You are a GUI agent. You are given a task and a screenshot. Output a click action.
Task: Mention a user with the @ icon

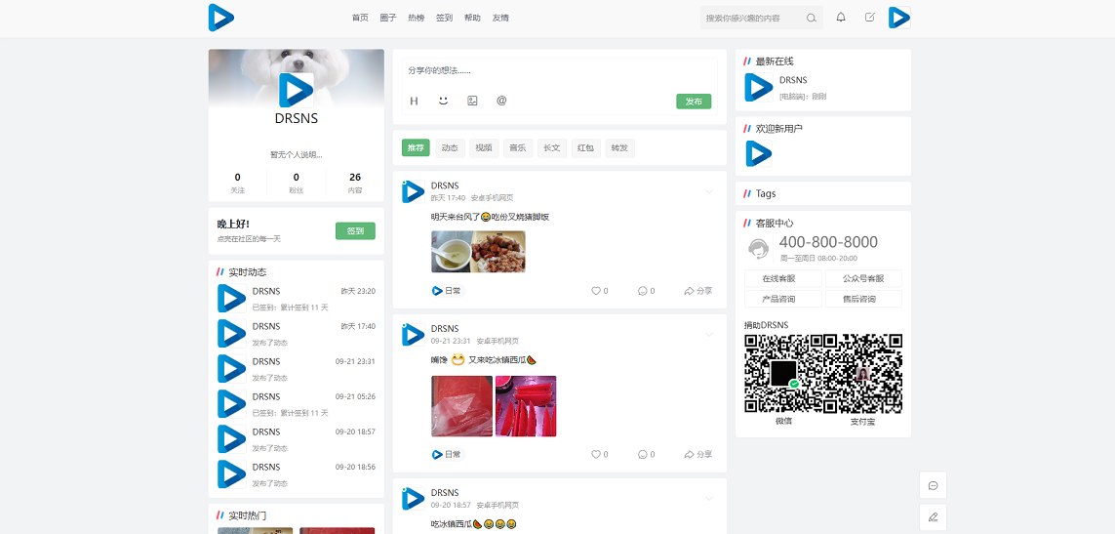click(x=501, y=101)
